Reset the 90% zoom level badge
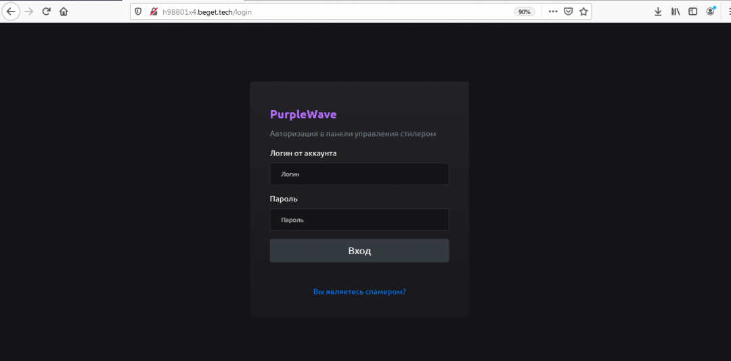 524,11
